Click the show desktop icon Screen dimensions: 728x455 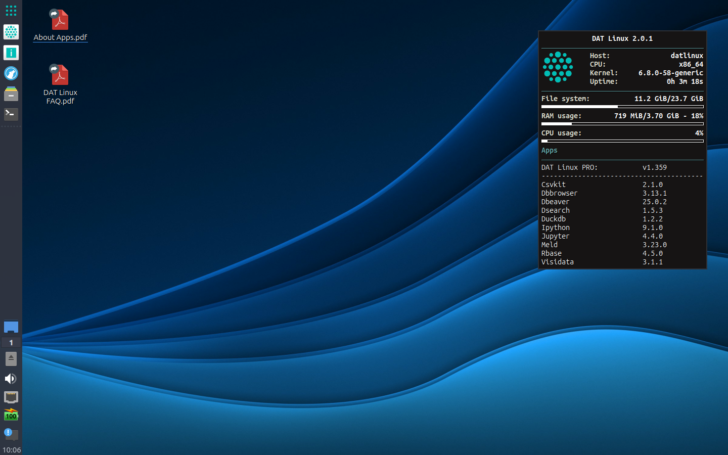11,327
